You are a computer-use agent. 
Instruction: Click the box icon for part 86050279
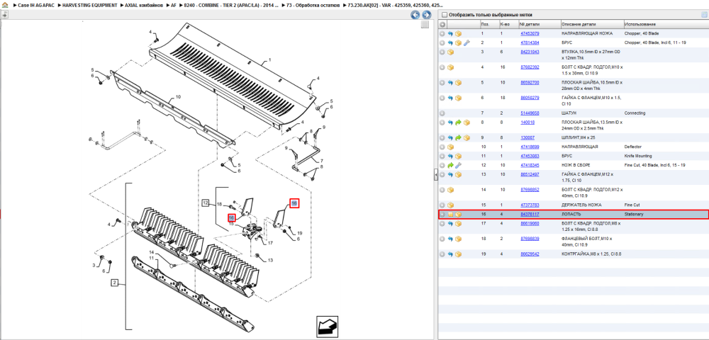[458, 98]
